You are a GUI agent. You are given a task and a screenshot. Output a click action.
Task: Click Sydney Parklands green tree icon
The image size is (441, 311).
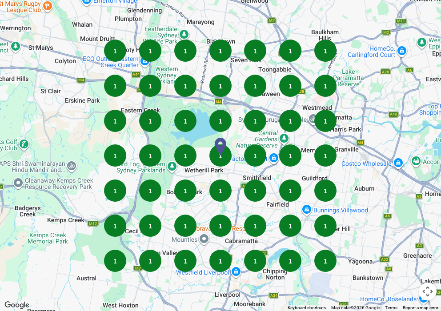coord(172,166)
